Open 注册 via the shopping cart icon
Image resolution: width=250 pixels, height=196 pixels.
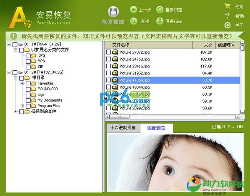[x=227, y=6]
